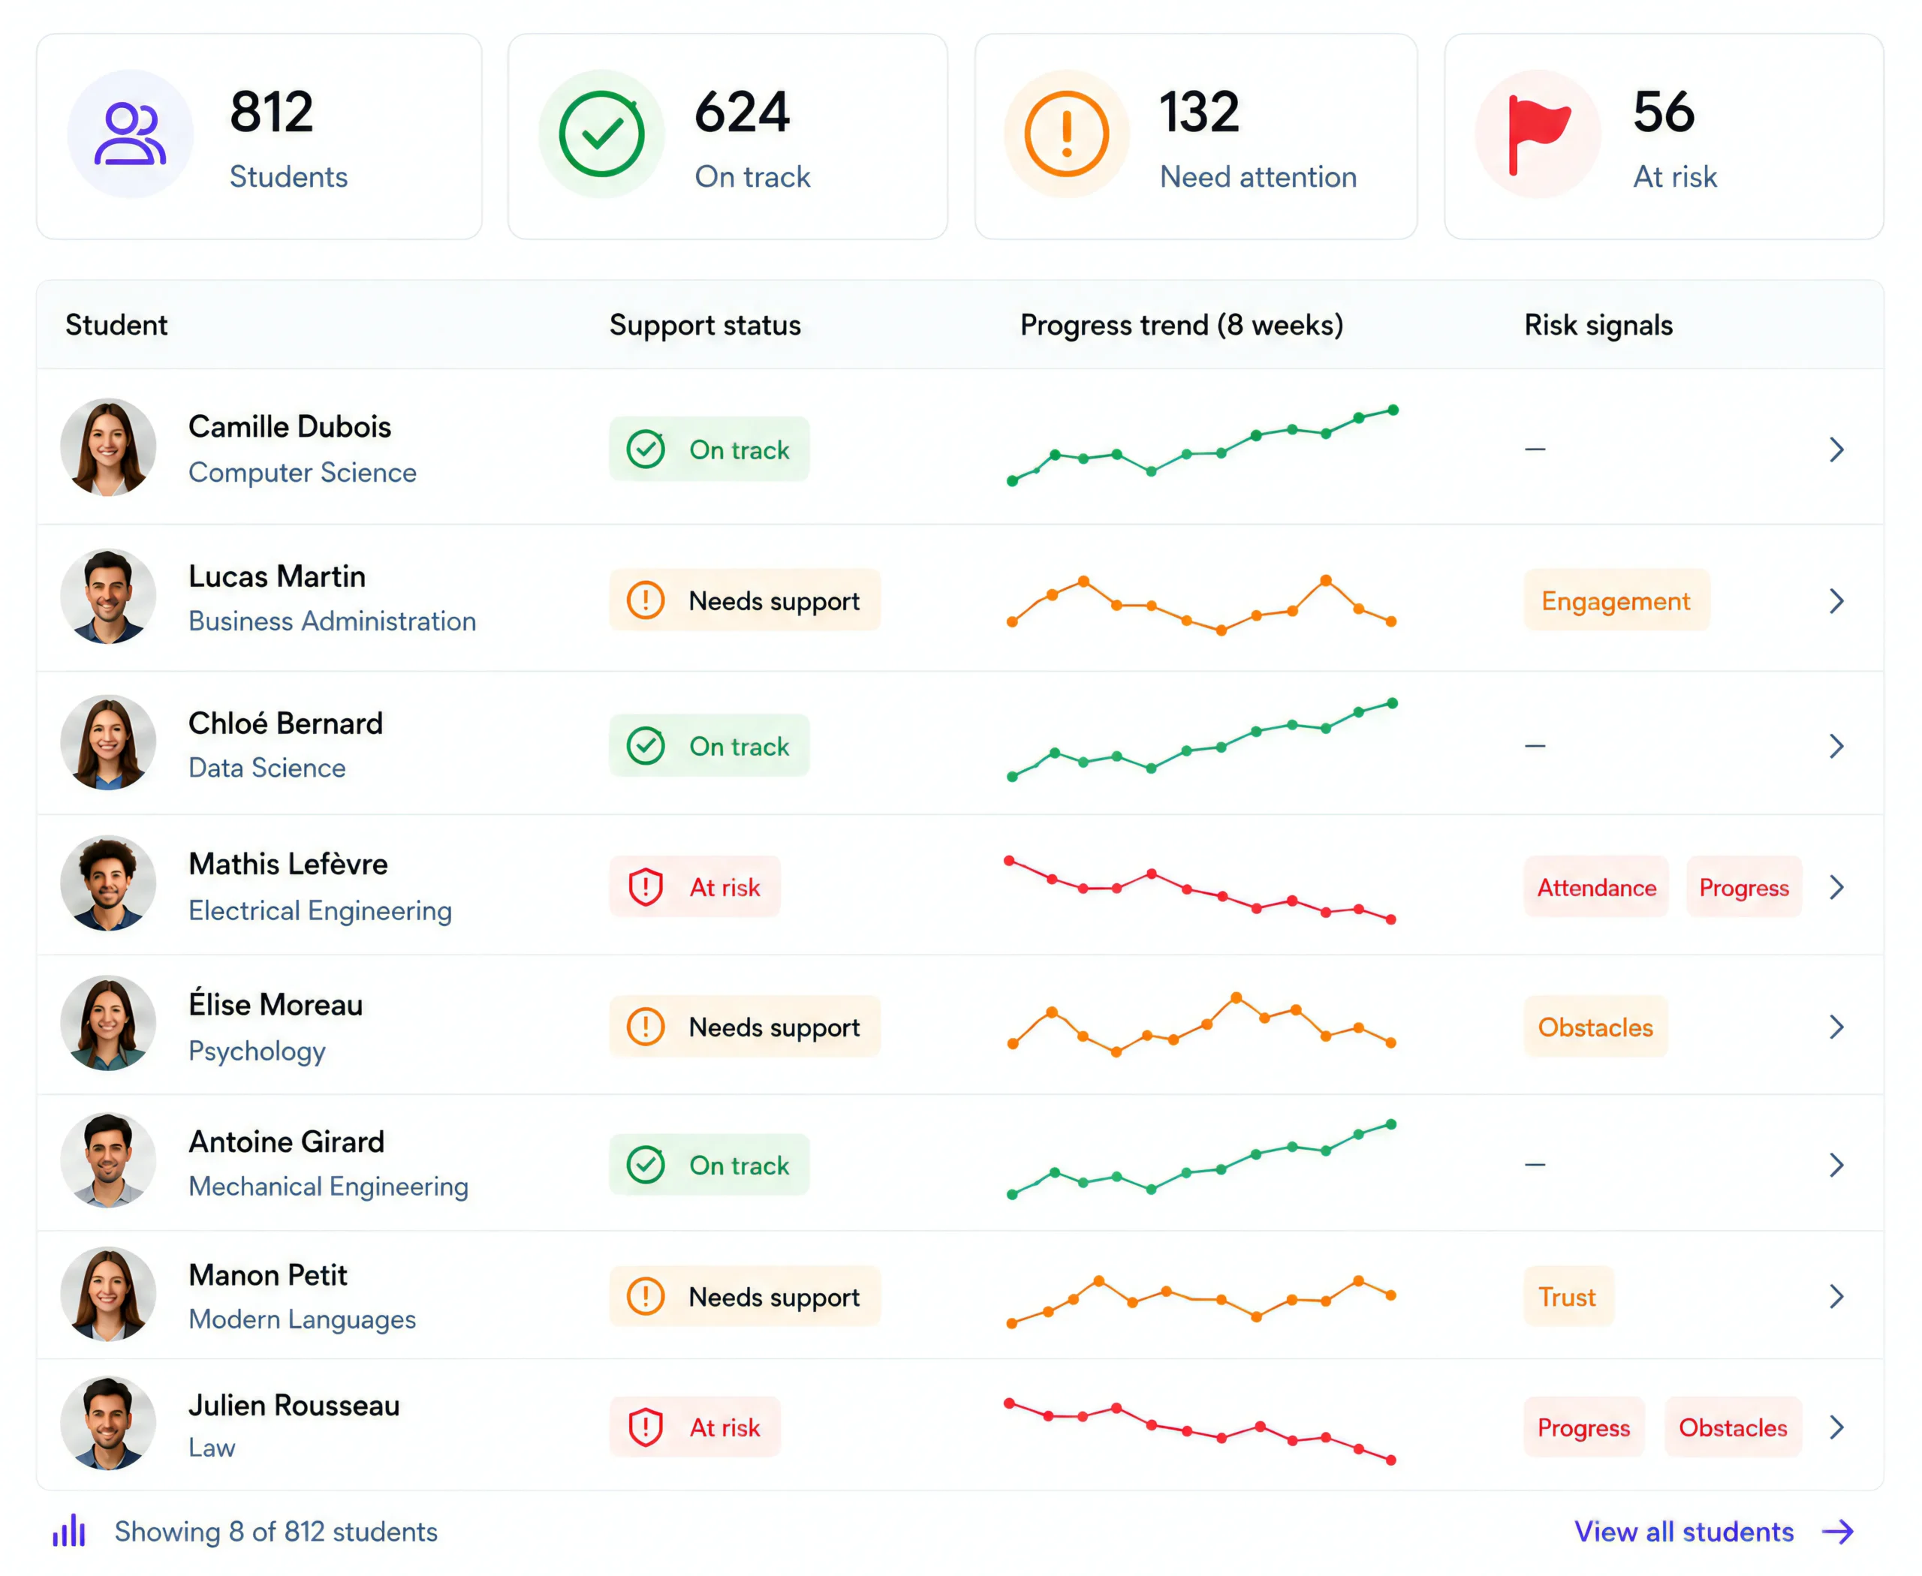1922x1576 pixels.
Task: Open Julien Rousseau row chevron
Action: click(x=1836, y=1427)
